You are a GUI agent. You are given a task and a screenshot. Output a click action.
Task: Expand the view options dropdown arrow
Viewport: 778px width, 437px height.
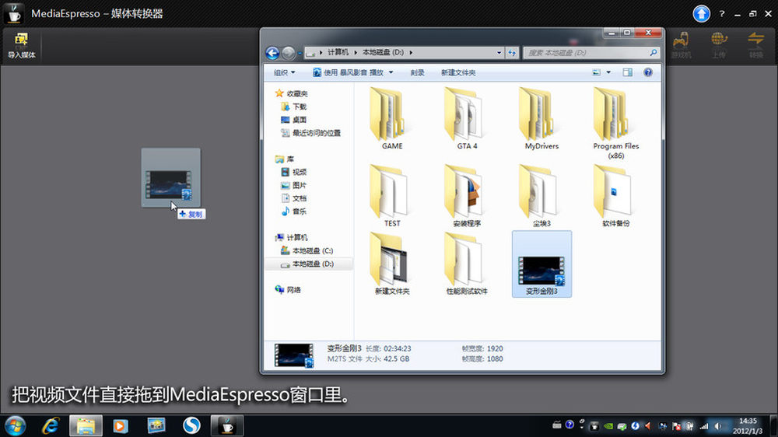click(x=609, y=72)
